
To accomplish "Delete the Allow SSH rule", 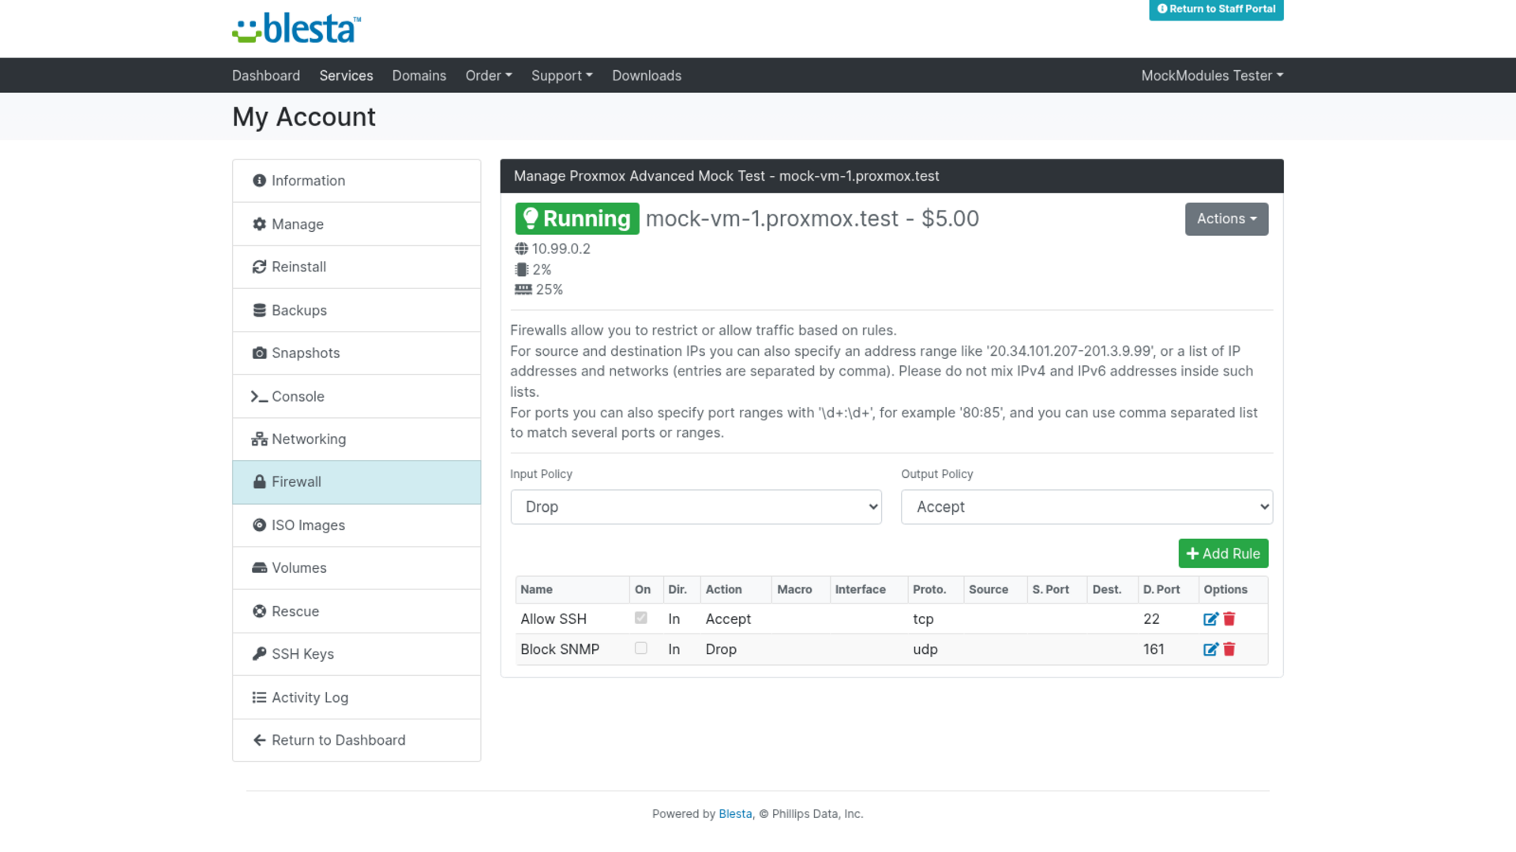I will click(1229, 619).
